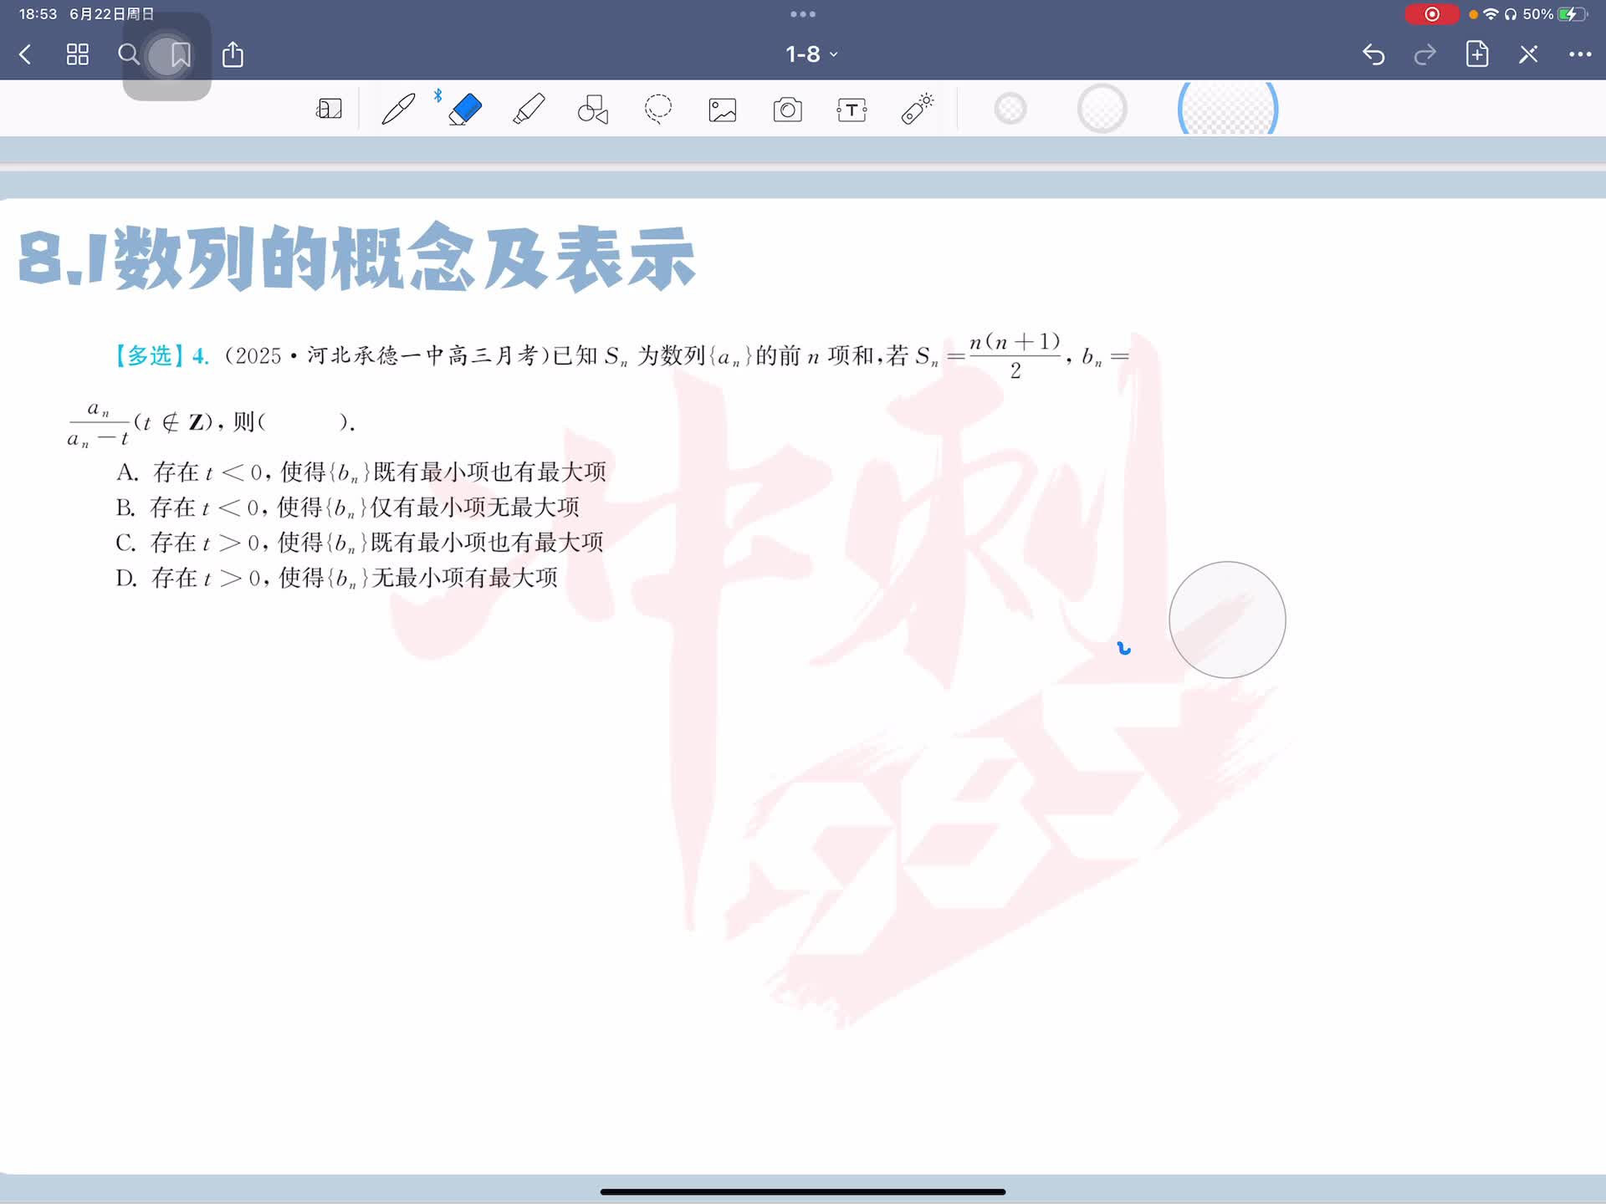Choose the smallest eraser size

(1010, 109)
